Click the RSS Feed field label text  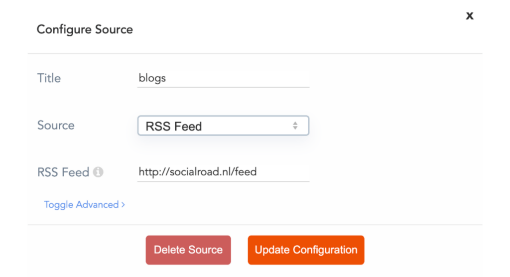[x=63, y=172]
